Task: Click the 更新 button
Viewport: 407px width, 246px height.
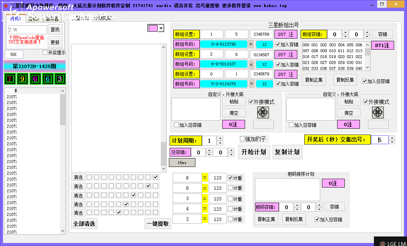Action: coord(55,42)
